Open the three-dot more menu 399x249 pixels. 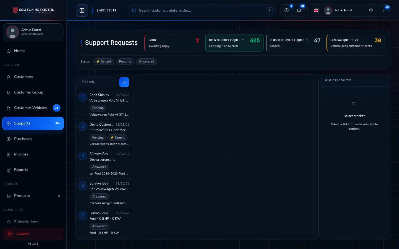tap(383, 10)
